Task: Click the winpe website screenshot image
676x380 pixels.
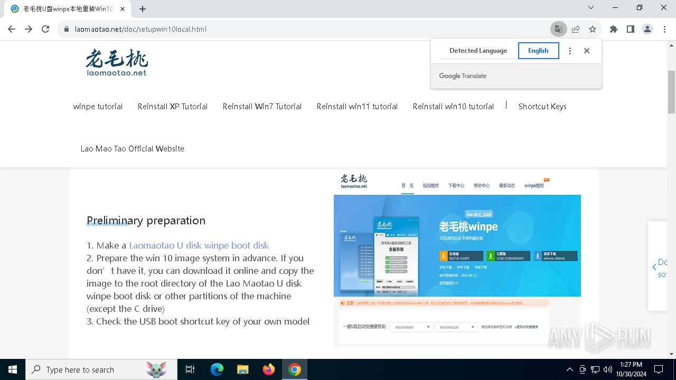Action: coord(457,259)
